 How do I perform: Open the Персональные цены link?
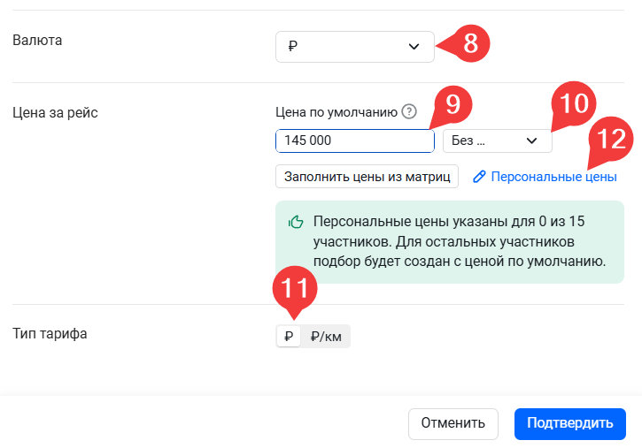point(553,177)
